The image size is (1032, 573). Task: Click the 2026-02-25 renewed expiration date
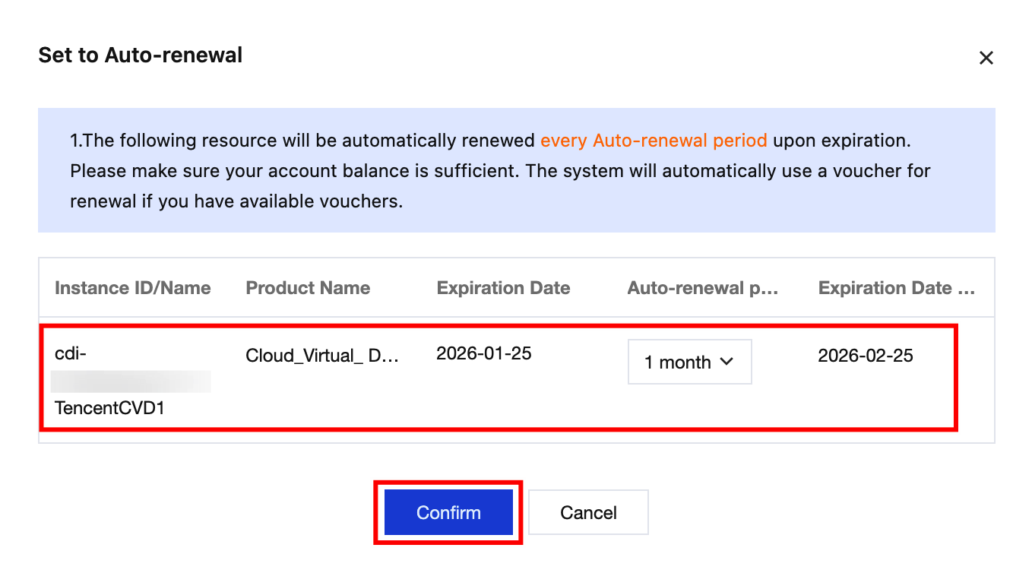pyautogui.click(x=866, y=355)
